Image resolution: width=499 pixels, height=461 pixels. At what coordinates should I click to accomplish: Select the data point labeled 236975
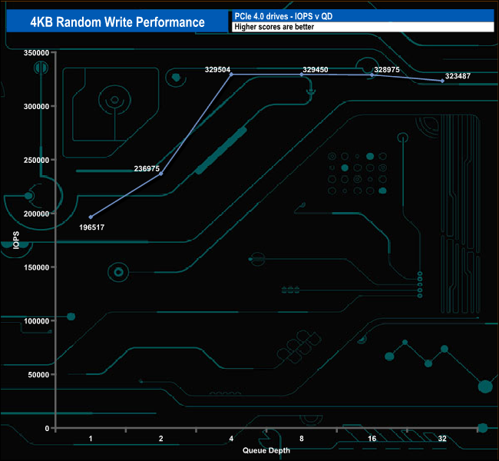pyautogui.click(x=161, y=174)
